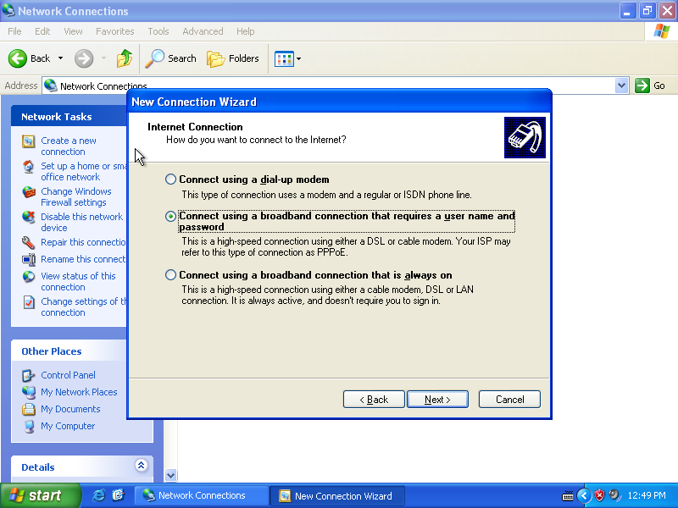Click the Next button in the wizard
Screen dimensions: 678x508
click(x=437, y=400)
